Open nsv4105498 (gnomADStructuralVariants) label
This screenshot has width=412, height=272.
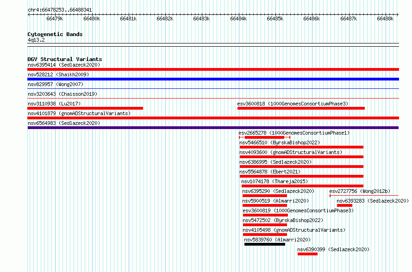click(x=294, y=230)
